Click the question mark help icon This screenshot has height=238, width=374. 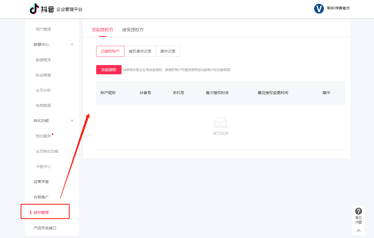[359, 211]
